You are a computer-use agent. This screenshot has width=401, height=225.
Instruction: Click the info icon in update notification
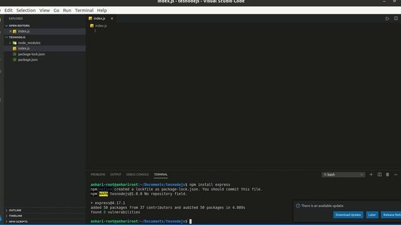click(298, 206)
